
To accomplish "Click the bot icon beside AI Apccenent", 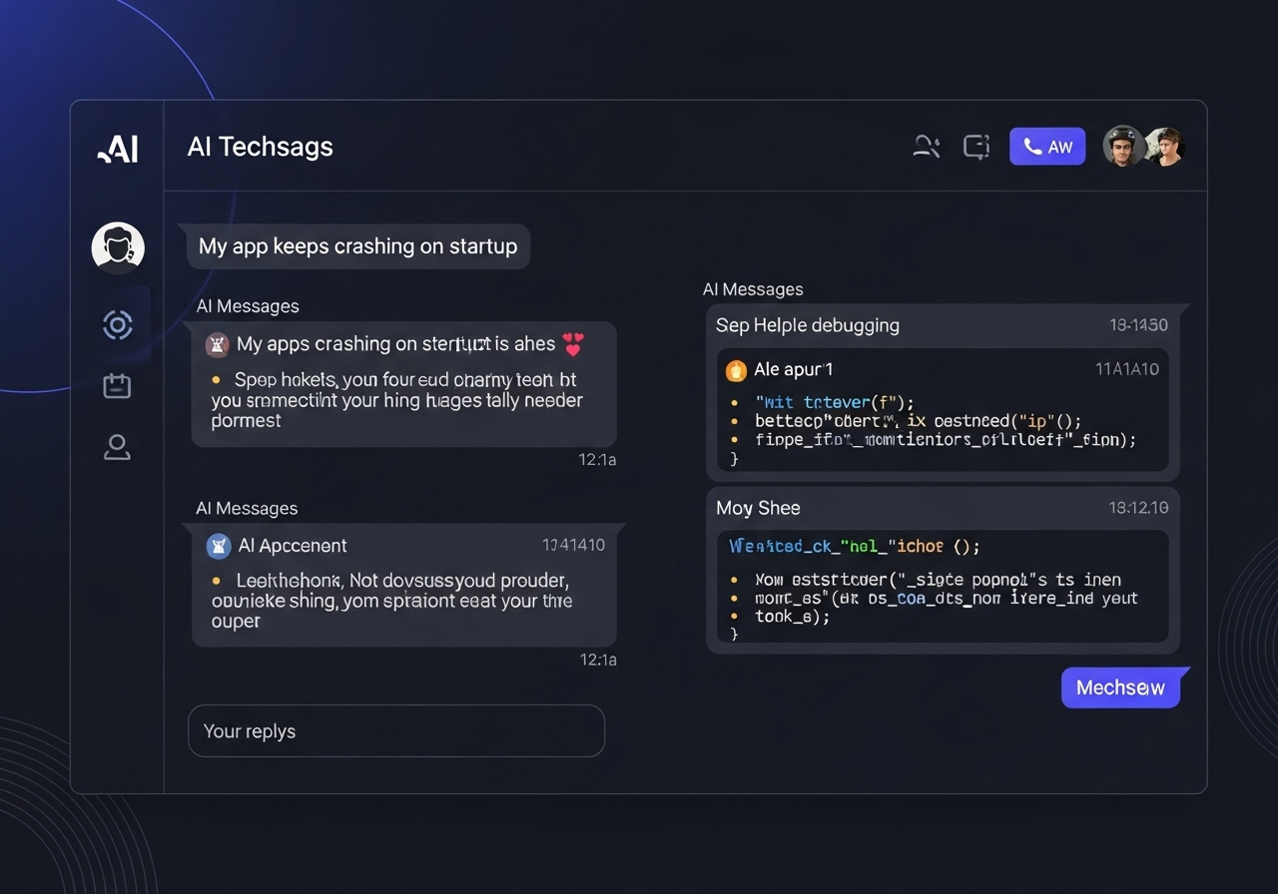I will 218,546.
